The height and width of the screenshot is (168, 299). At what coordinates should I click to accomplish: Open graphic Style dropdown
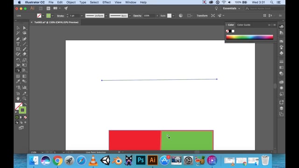point(173,16)
